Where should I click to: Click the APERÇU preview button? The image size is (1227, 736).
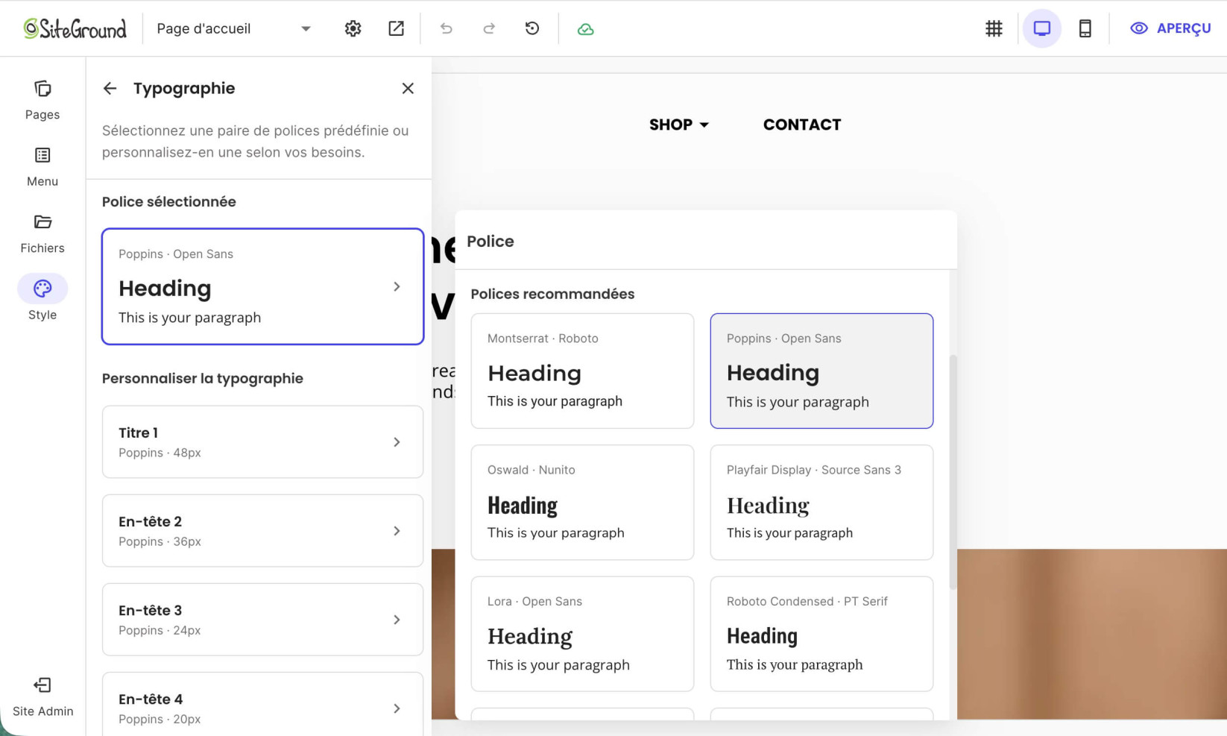[1170, 28]
